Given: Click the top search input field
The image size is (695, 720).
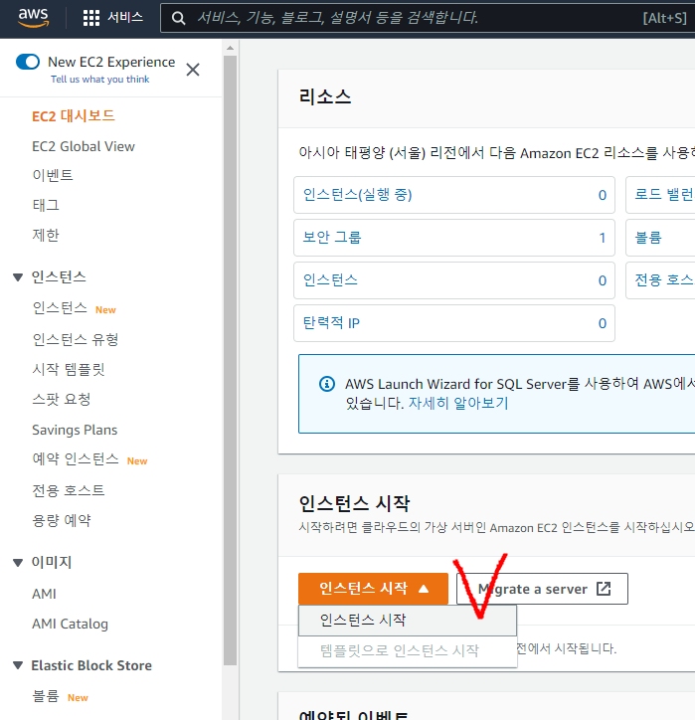Looking at the screenshot, I should click(x=427, y=18).
